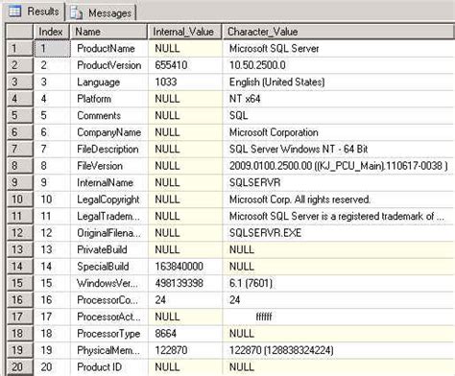This screenshot has height=376, width=455.
Task: Click the FileVersion name cell
Action: [108, 166]
